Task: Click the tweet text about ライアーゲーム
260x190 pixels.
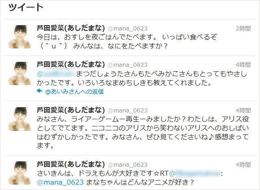Action: (143, 132)
